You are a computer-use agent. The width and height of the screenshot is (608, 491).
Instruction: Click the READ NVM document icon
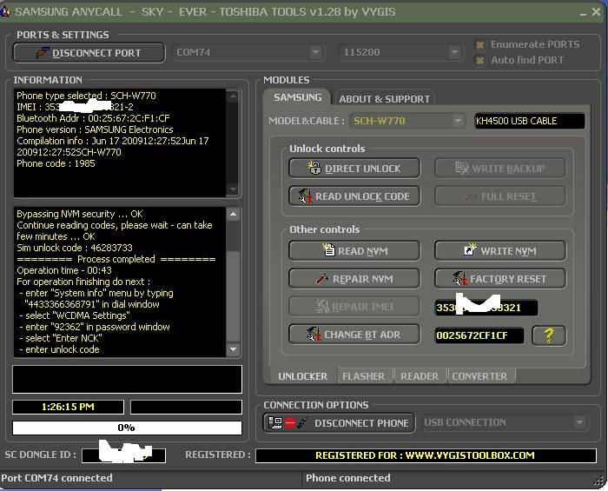pos(328,250)
